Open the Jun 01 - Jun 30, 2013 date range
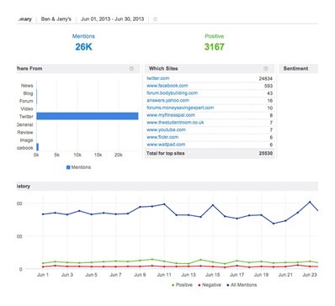335x306 pixels. click(x=113, y=19)
